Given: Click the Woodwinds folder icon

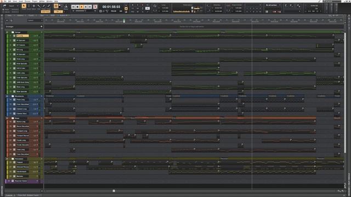Looking at the screenshot, I should tap(13, 96).
